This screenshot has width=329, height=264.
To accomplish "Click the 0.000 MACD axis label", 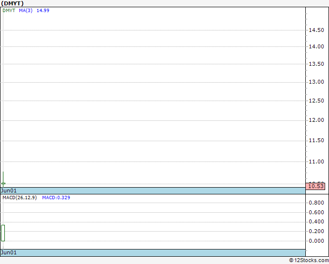I will pyautogui.click(x=316, y=241).
